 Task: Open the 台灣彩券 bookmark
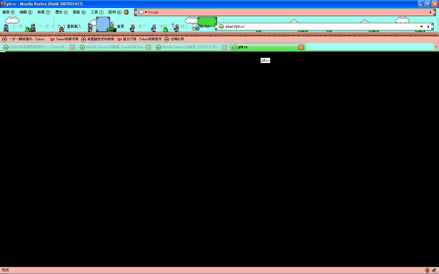(174, 39)
